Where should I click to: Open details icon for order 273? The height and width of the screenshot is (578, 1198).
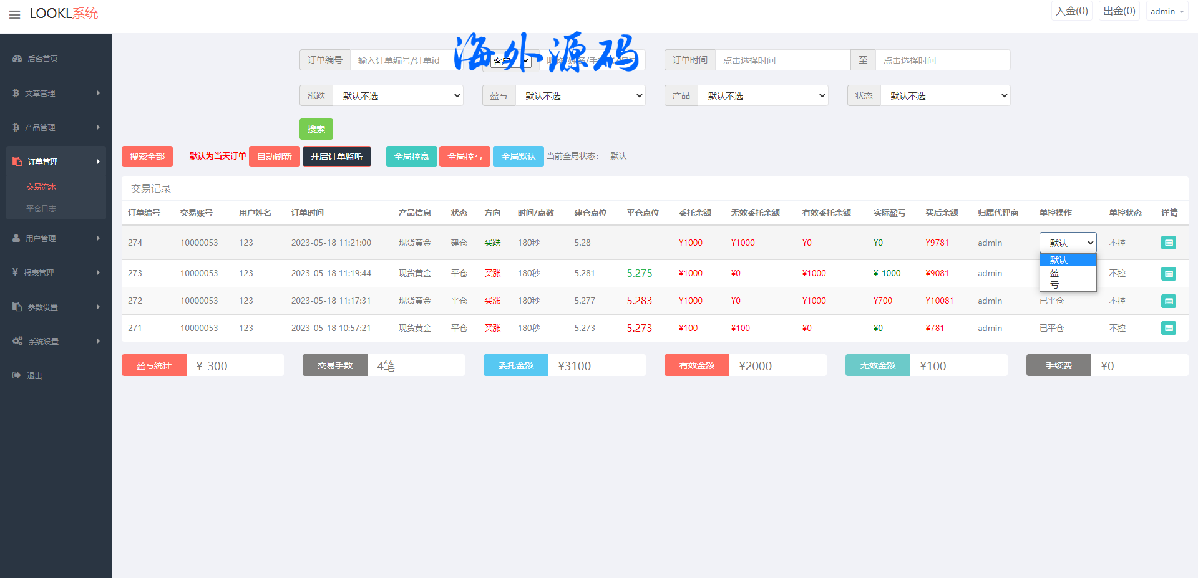[1168, 274]
